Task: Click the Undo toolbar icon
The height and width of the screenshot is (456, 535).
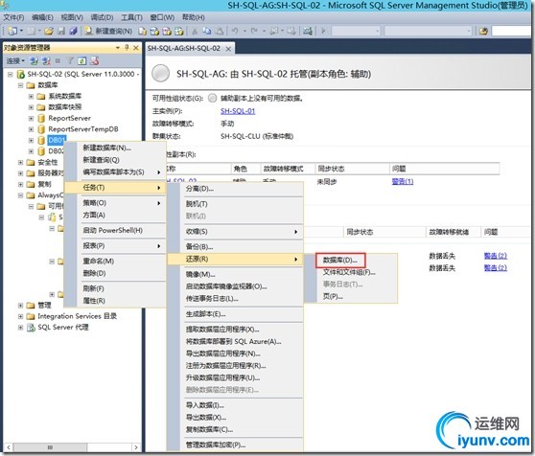Action: 235,31
